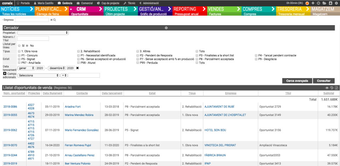Open the folder icon in top bar
The image size is (340, 166).
[324, 3]
